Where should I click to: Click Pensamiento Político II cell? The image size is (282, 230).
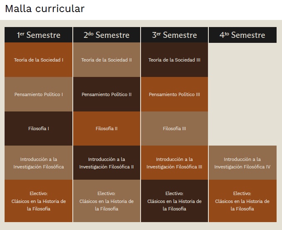(106, 94)
